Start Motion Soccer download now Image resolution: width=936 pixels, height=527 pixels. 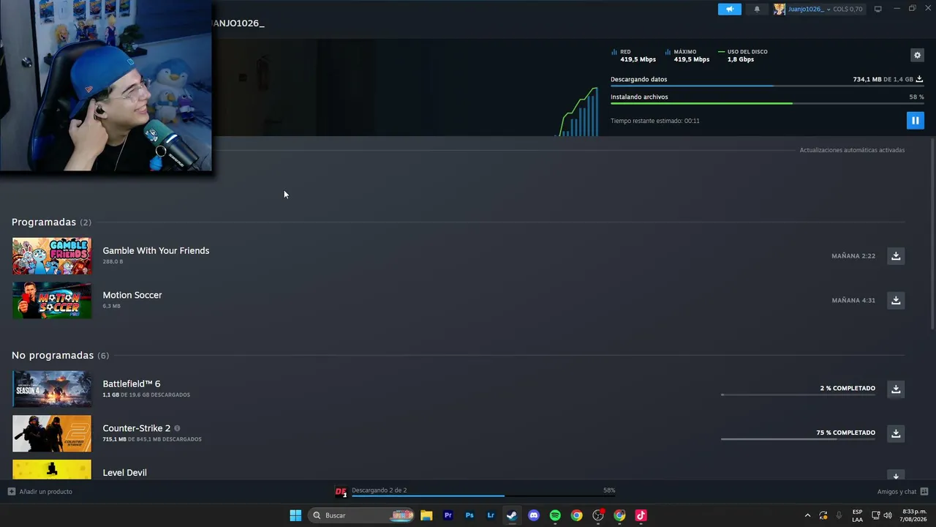click(896, 300)
